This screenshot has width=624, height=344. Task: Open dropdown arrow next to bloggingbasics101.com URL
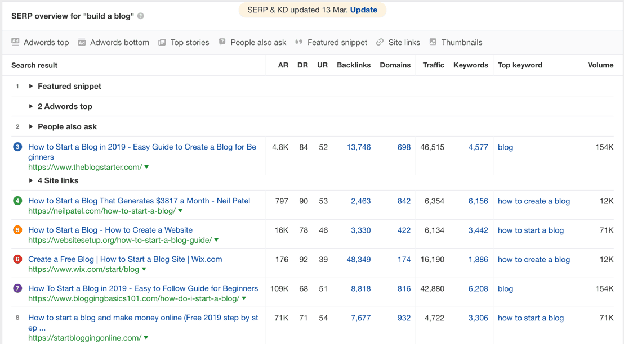pyautogui.click(x=244, y=298)
